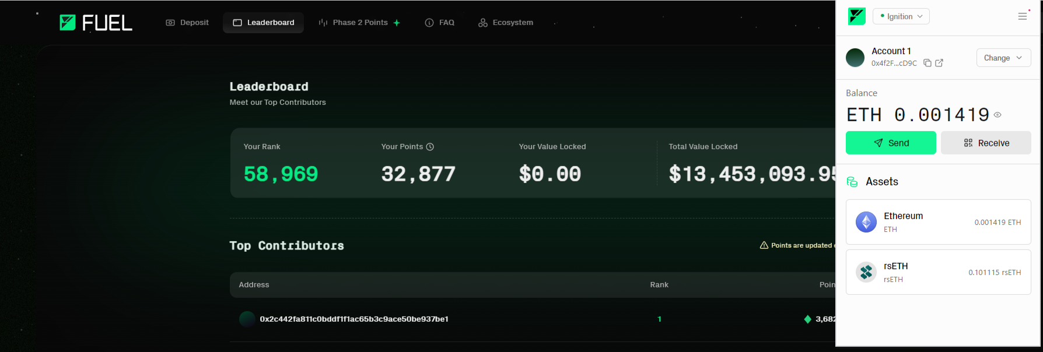Click the Receive button
Screen dimensions: 1043x352
(986, 143)
